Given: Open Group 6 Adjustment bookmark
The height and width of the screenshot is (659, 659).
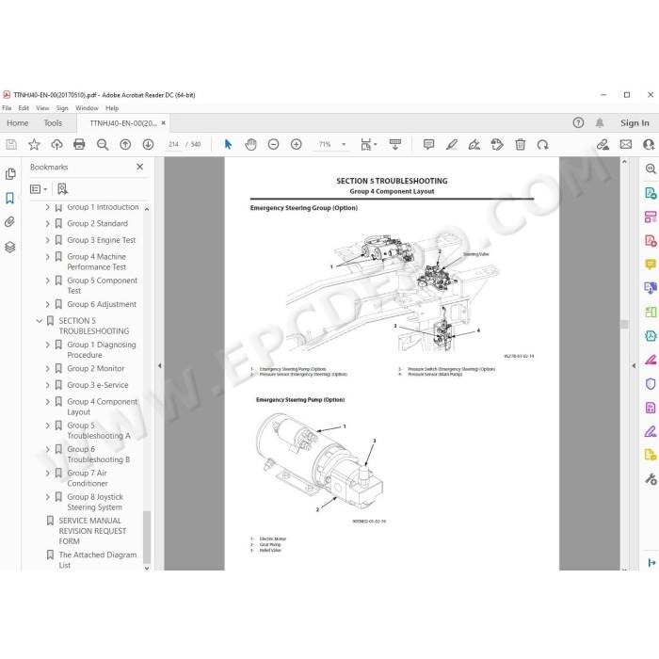Looking at the screenshot, I should pyautogui.click(x=102, y=304).
